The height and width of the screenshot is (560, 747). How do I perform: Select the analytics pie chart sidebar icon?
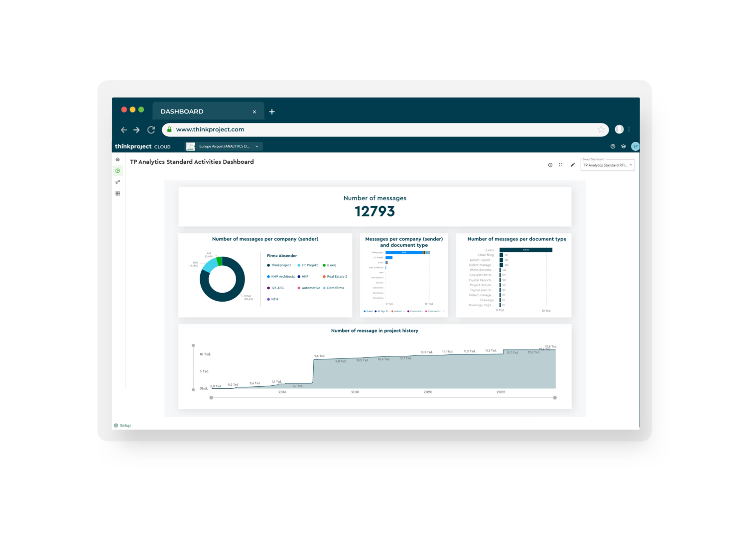(x=118, y=171)
